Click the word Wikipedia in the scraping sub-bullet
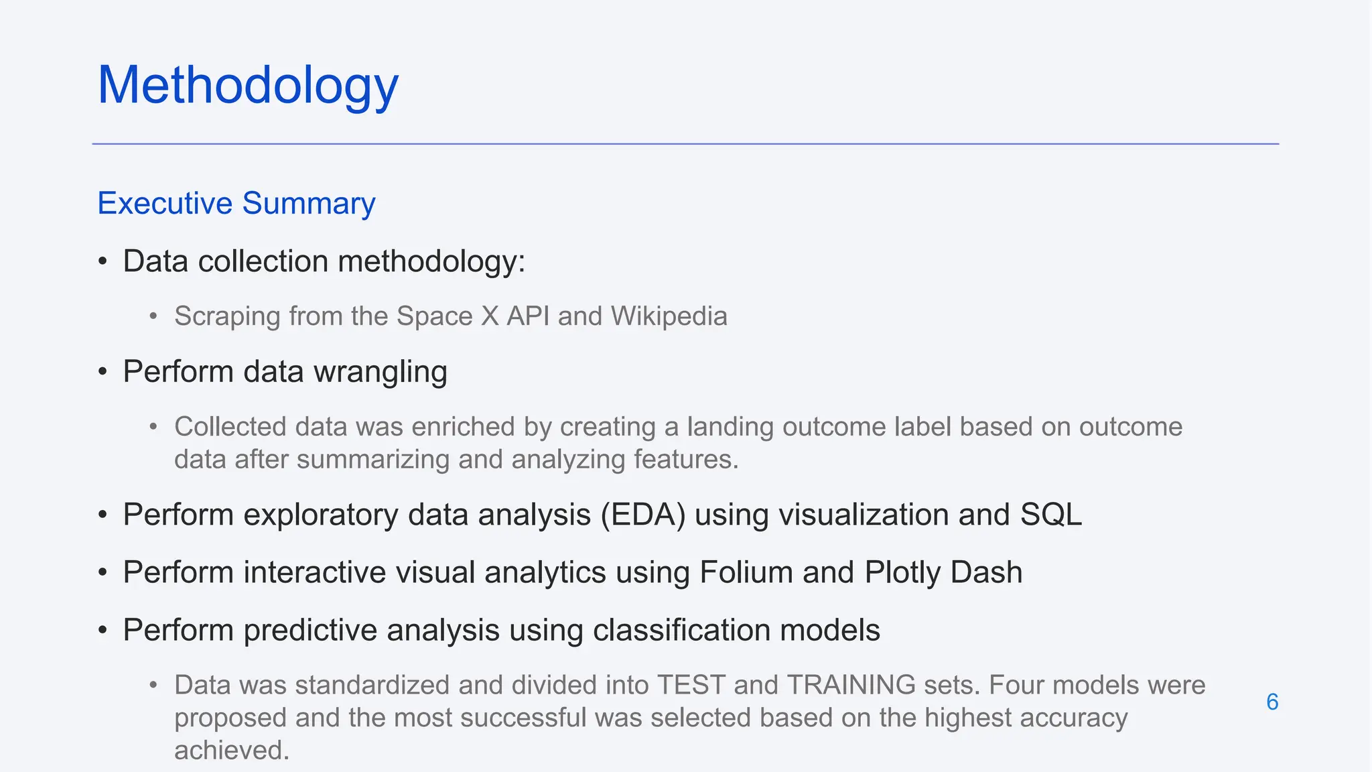 tap(669, 316)
